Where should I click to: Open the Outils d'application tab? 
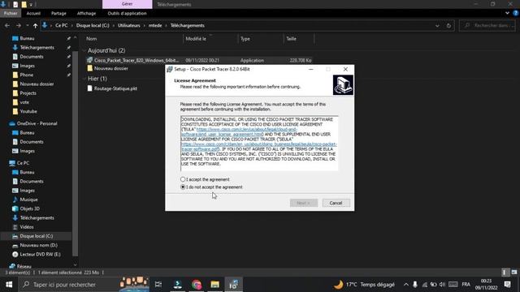tap(127, 13)
